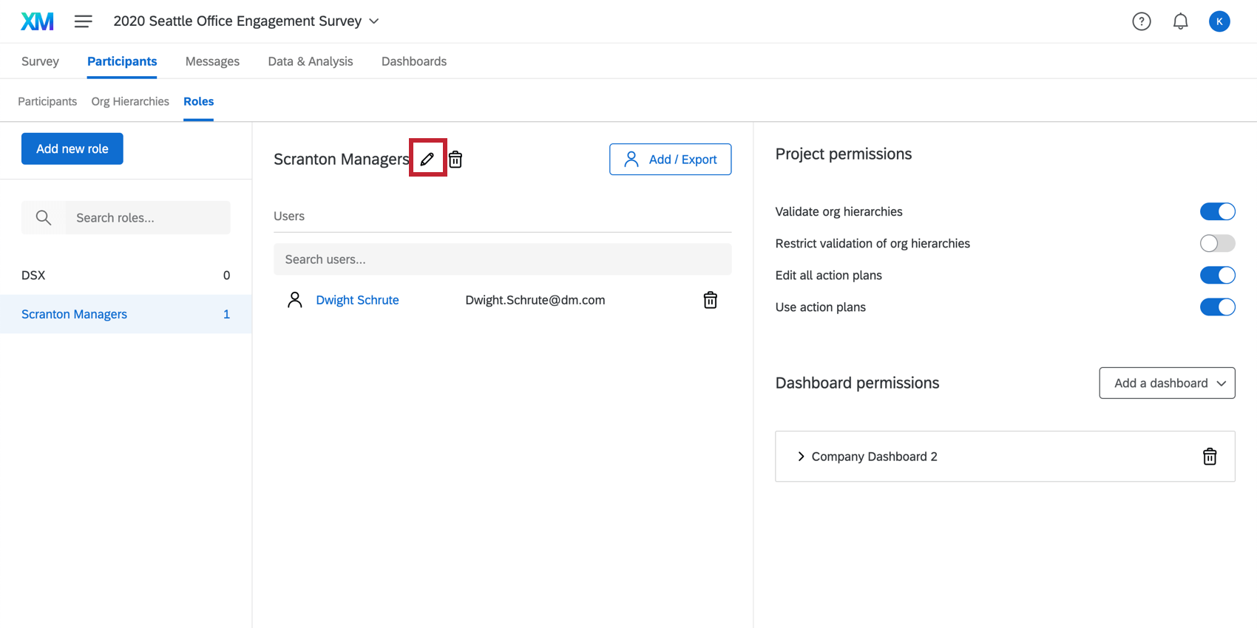Viewport: 1257px width, 628px height.
Task: Delete Company Dashboard 2 permission
Action: point(1209,457)
